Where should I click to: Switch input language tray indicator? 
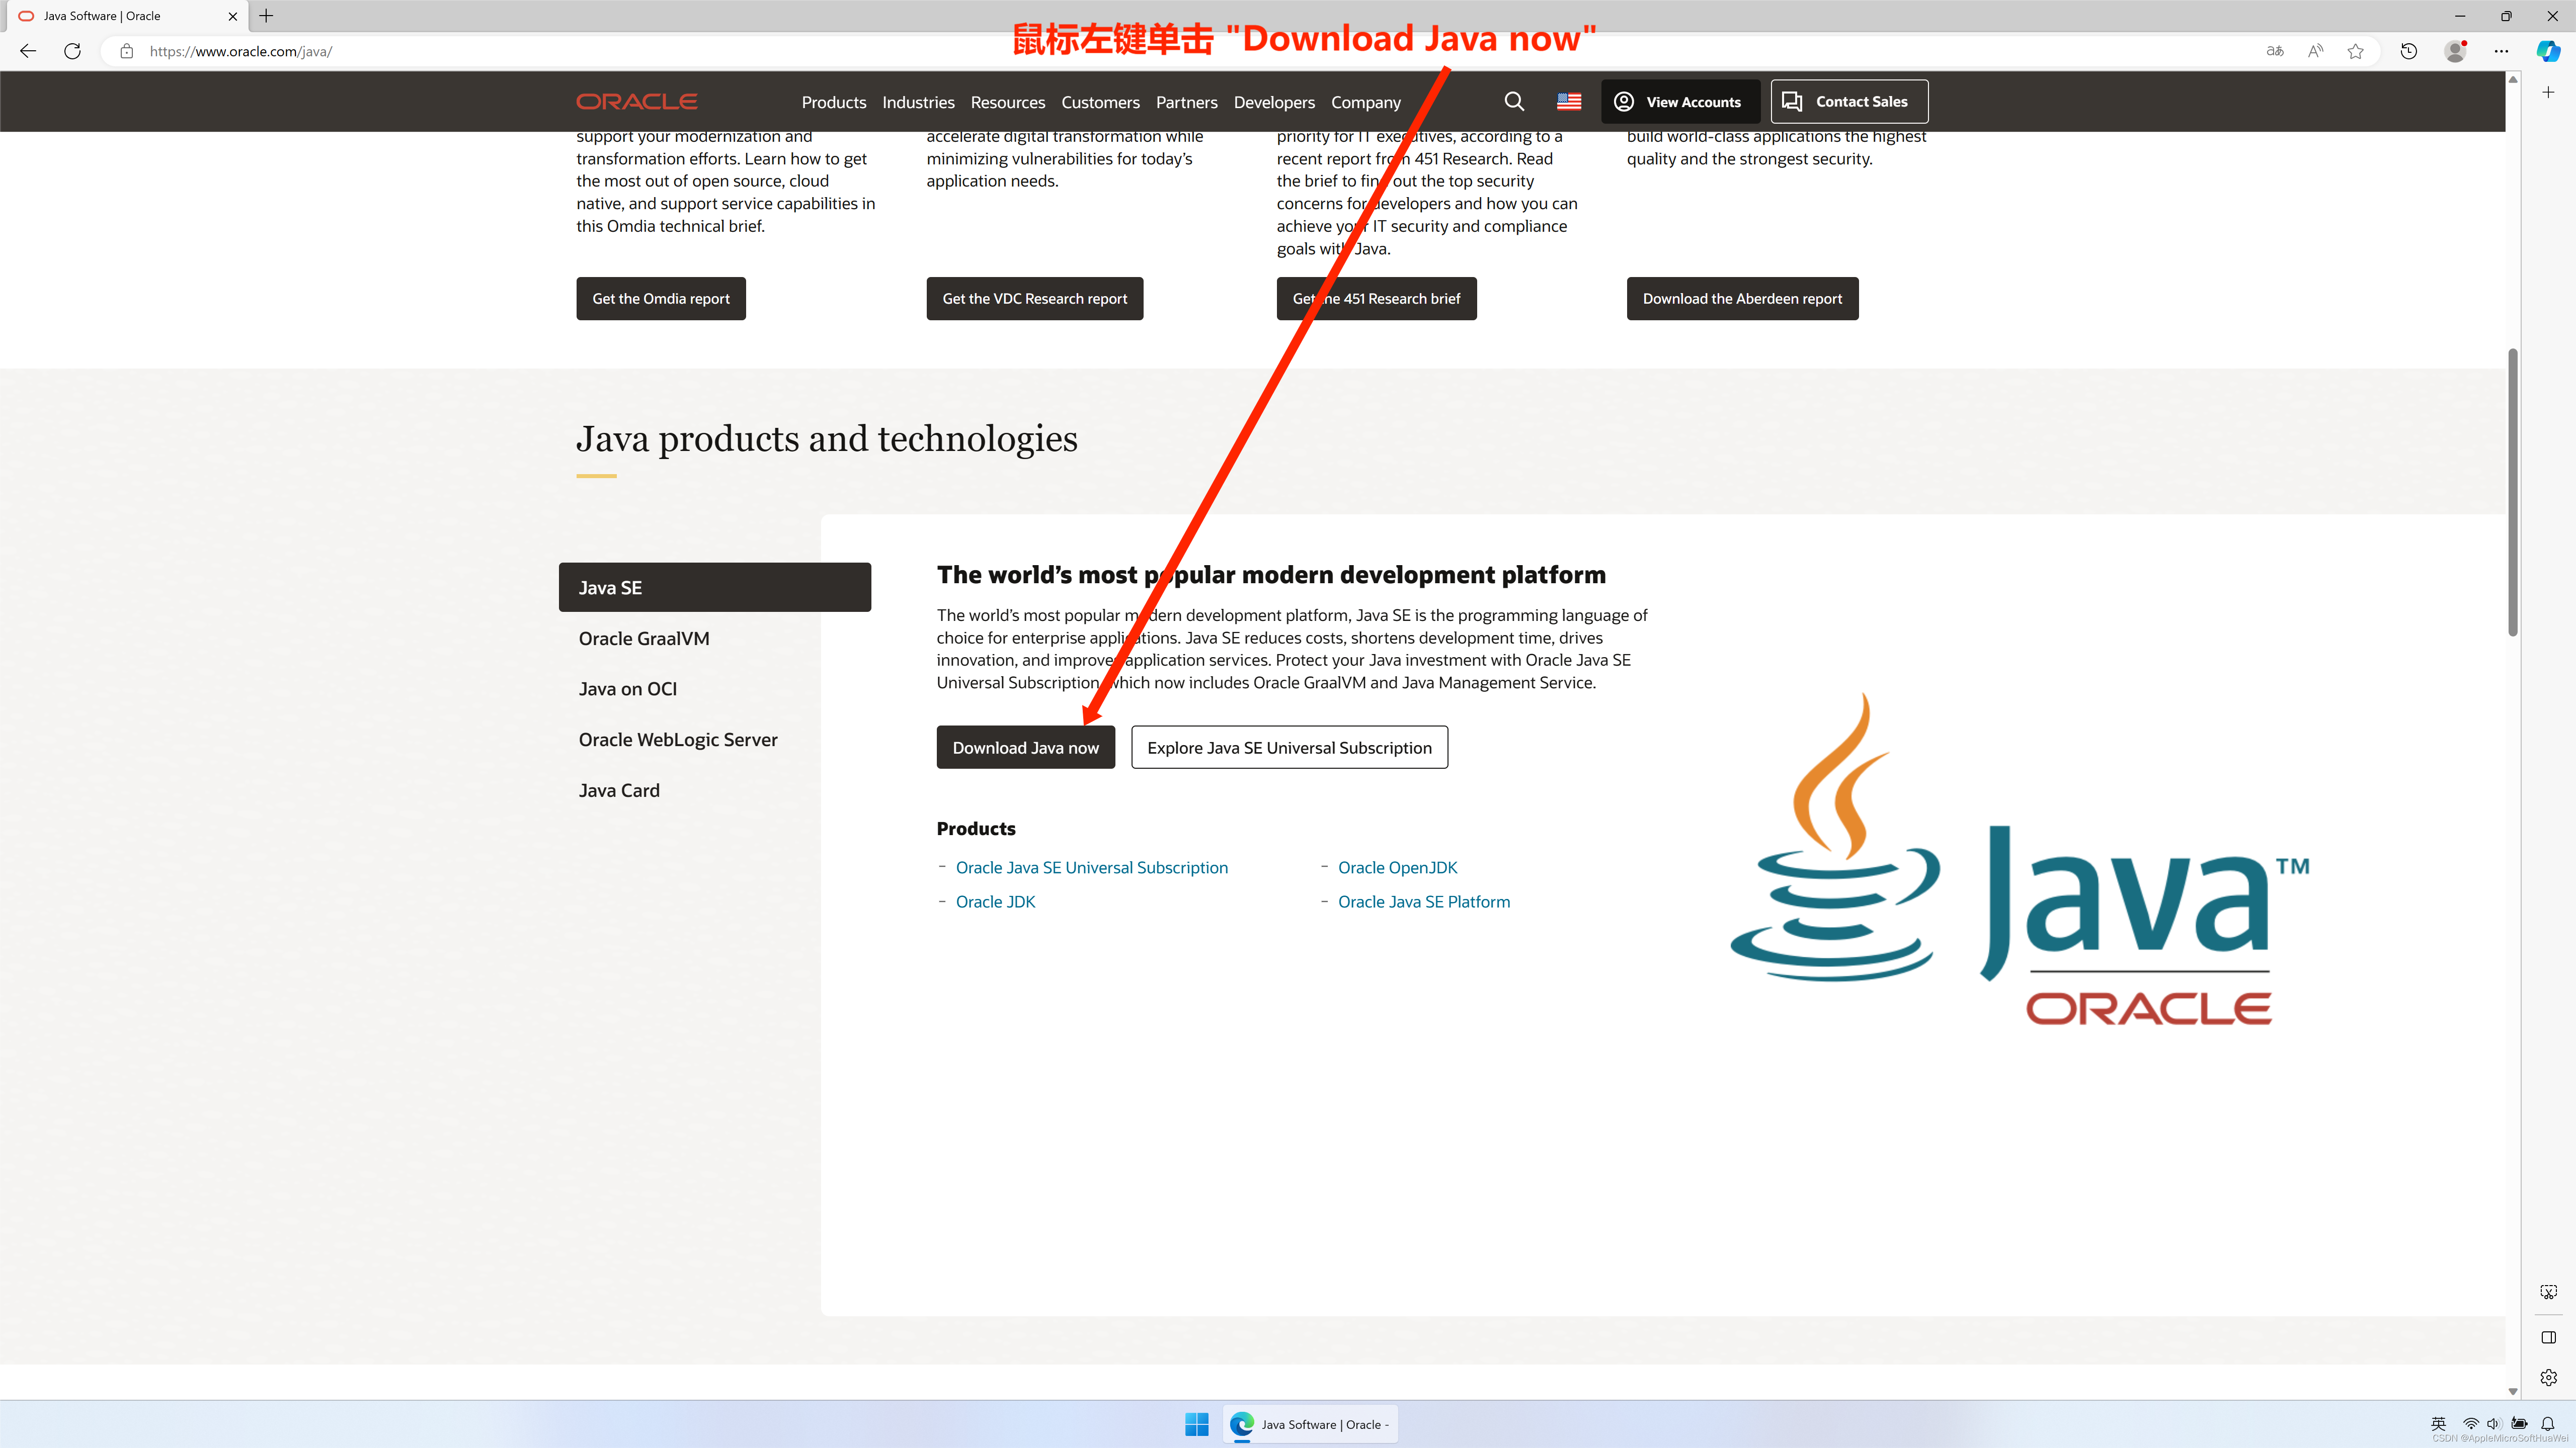2438,1423
